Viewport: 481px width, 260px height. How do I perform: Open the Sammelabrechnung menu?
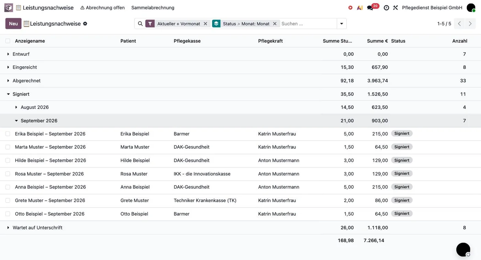153,8
